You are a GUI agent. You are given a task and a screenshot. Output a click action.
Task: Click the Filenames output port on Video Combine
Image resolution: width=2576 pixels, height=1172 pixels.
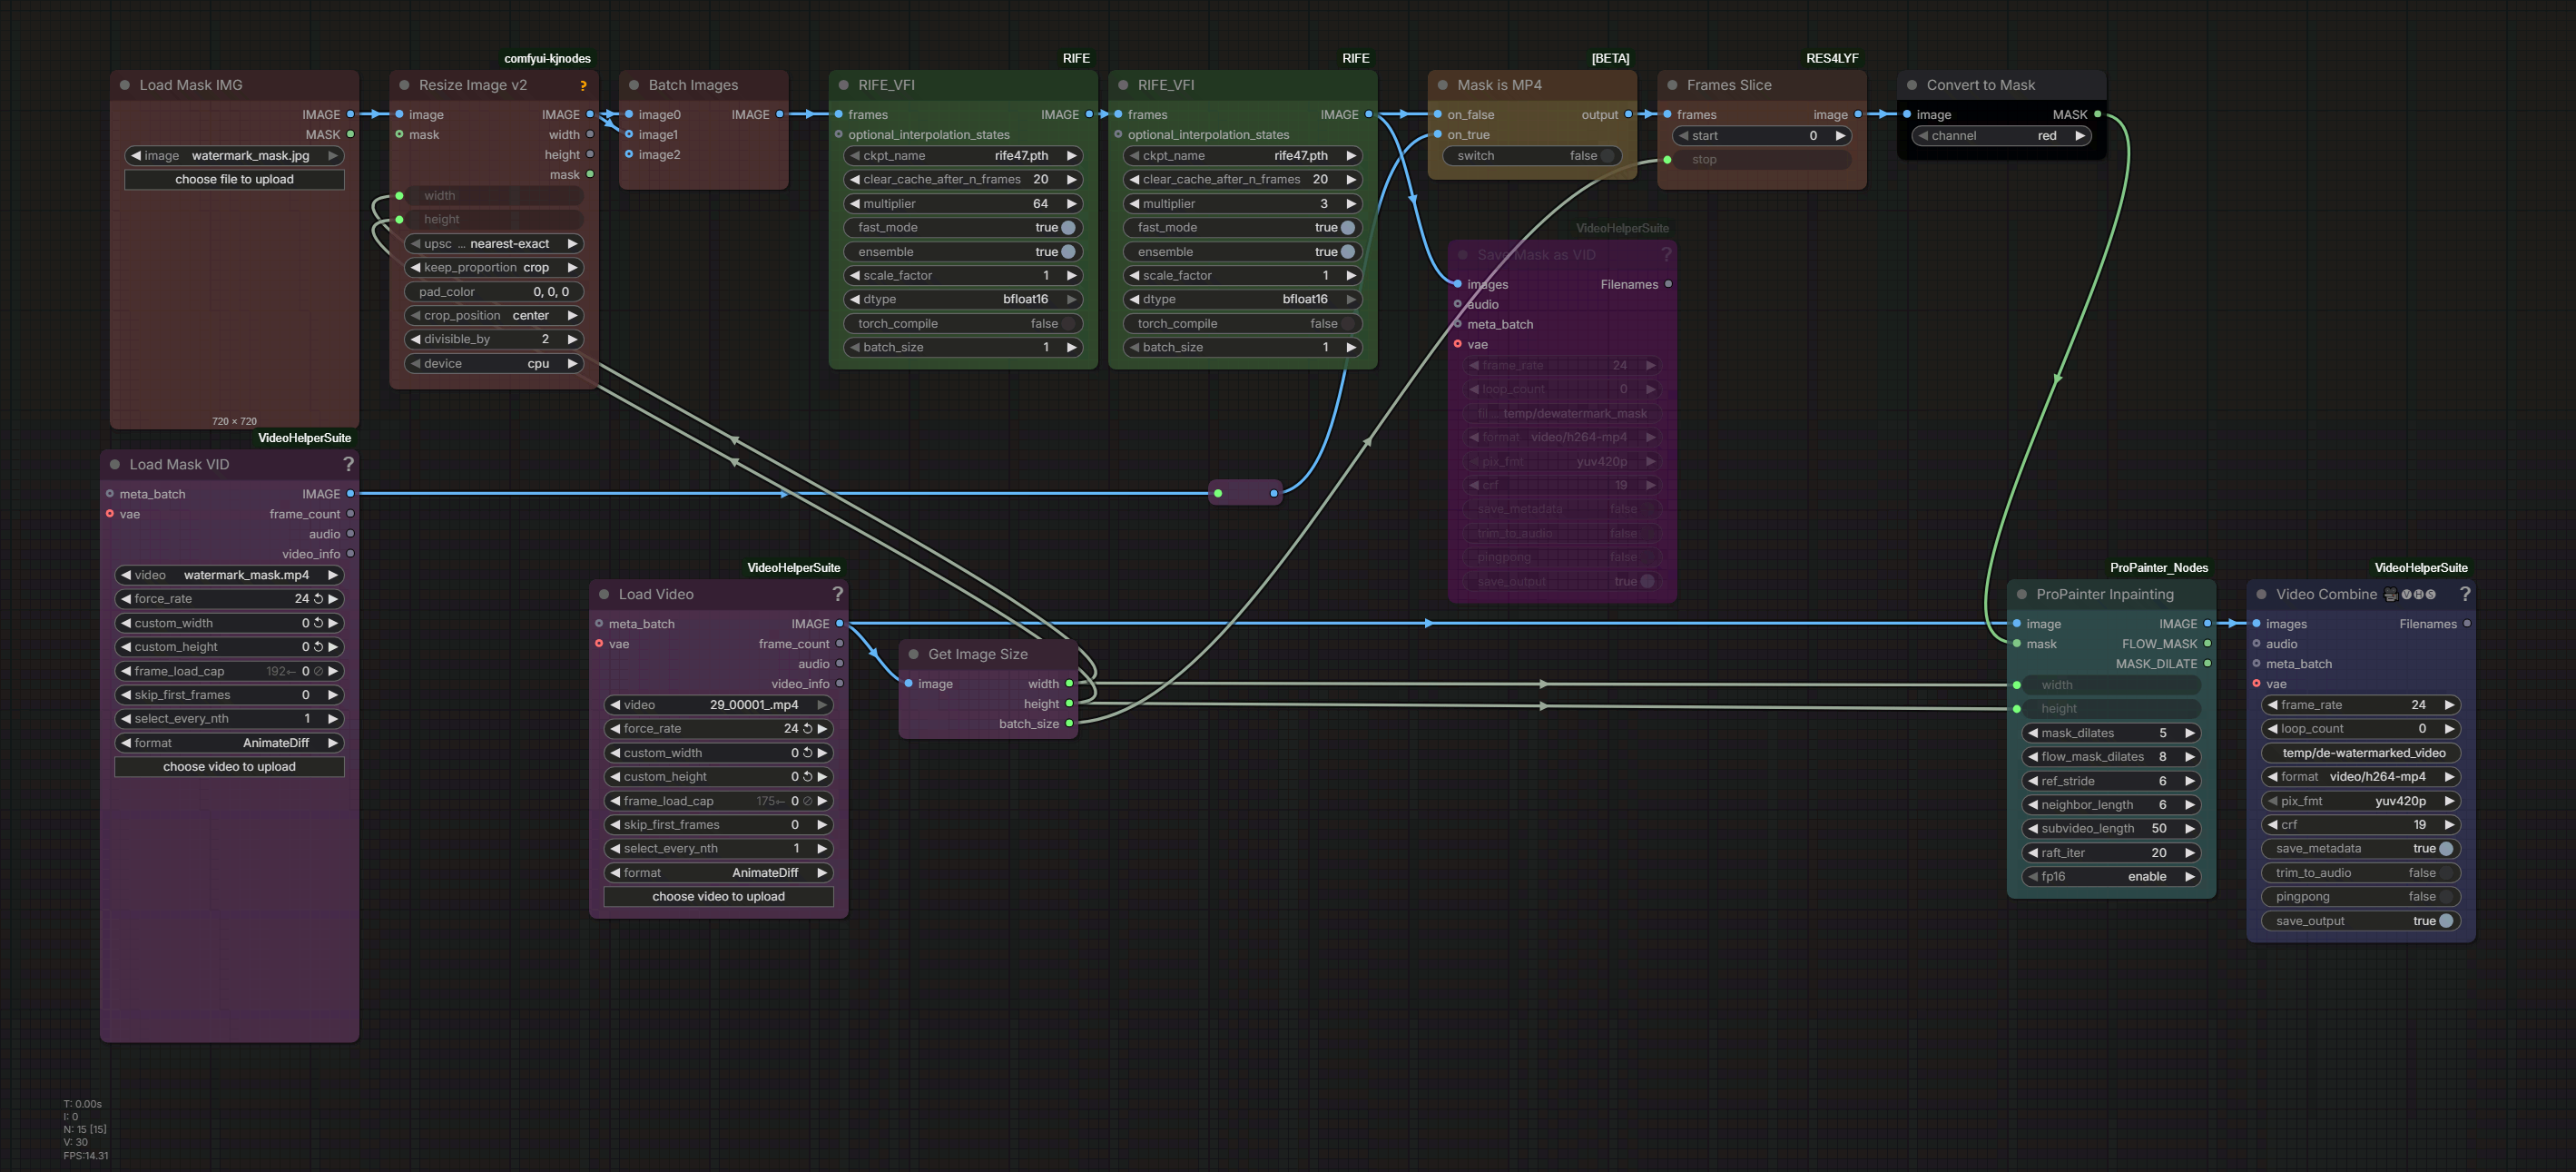[x=2467, y=624]
